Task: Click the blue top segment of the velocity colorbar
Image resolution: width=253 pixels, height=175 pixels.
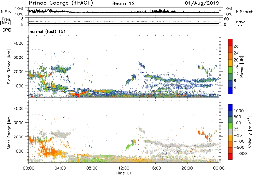Action: [x=231, y=107]
